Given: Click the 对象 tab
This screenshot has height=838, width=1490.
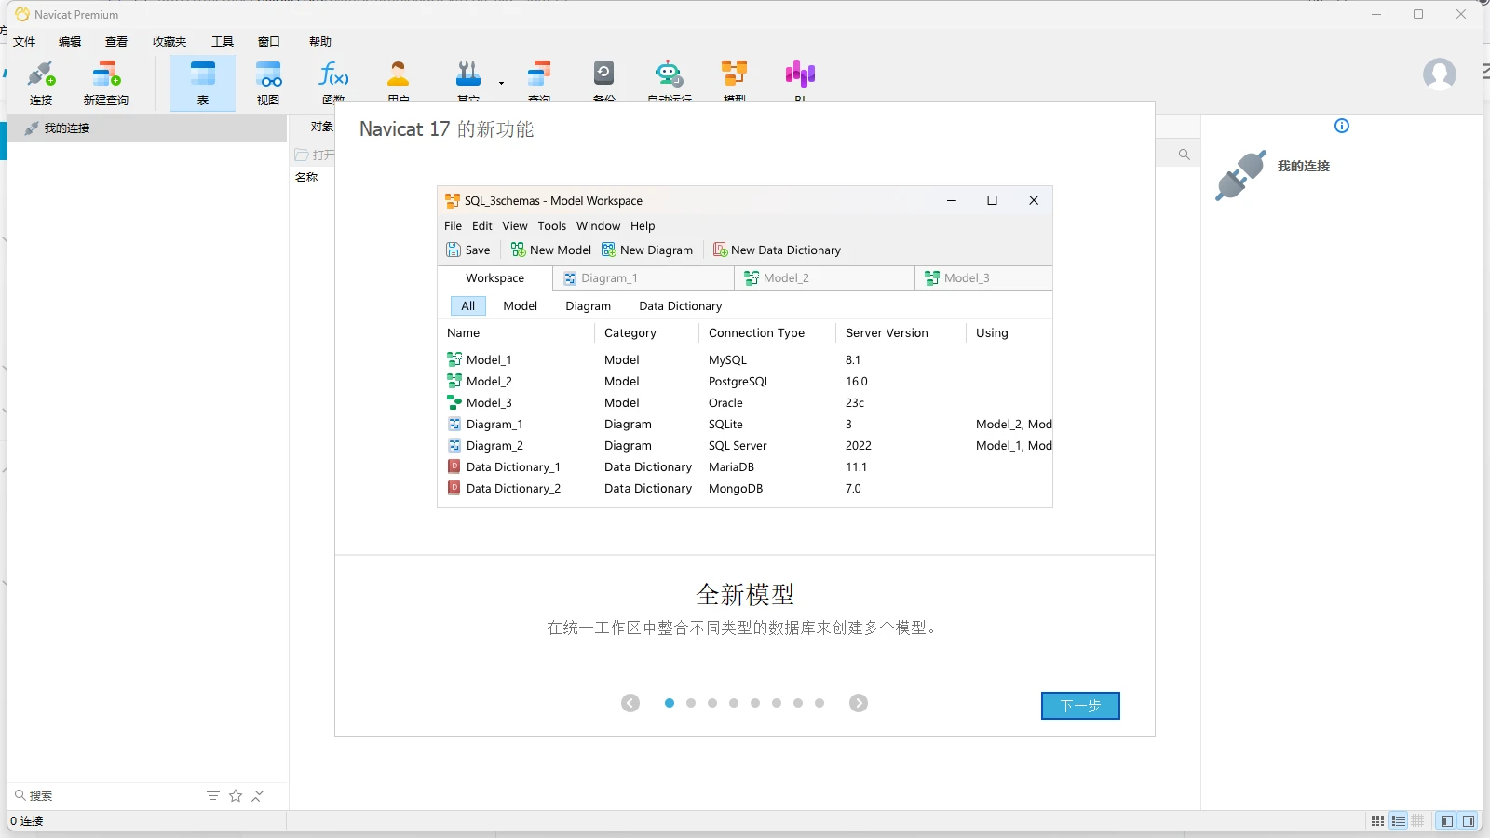Looking at the screenshot, I should 321,127.
